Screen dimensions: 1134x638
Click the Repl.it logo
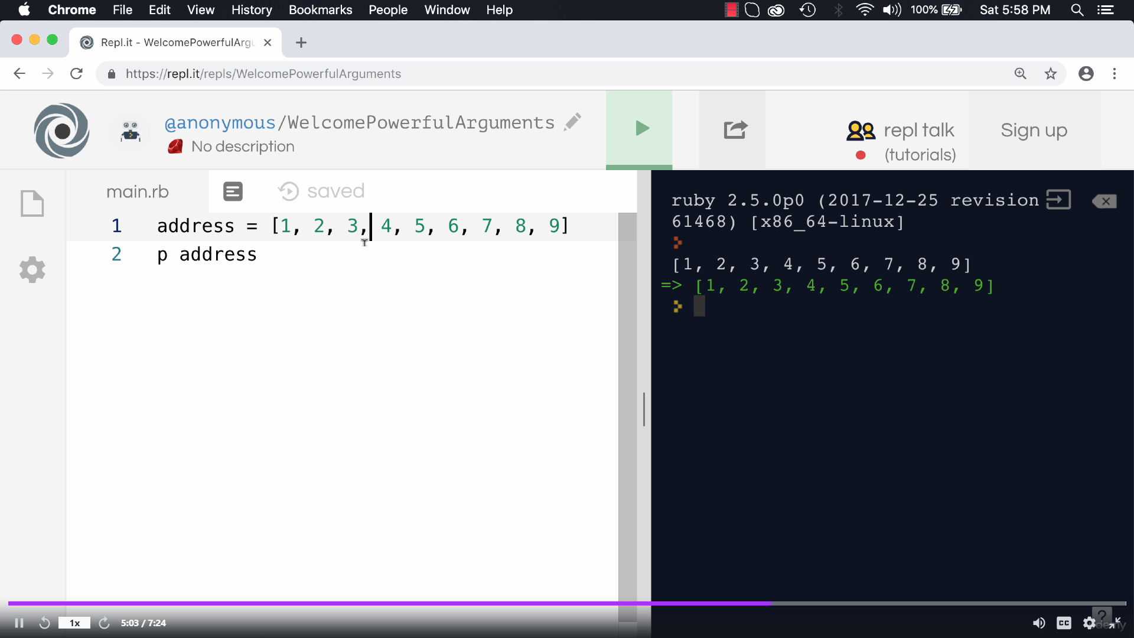coord(61,131)
